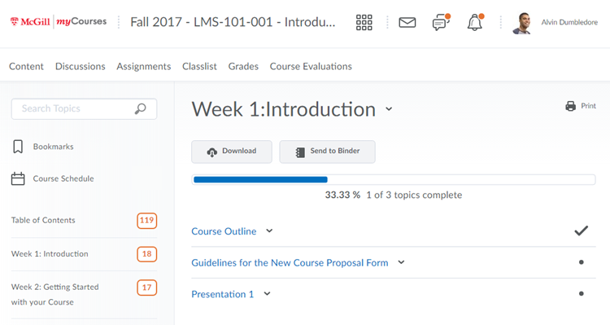Open the Discussions nav item
This screenshot has width=610, height=325.
point(81,66)
